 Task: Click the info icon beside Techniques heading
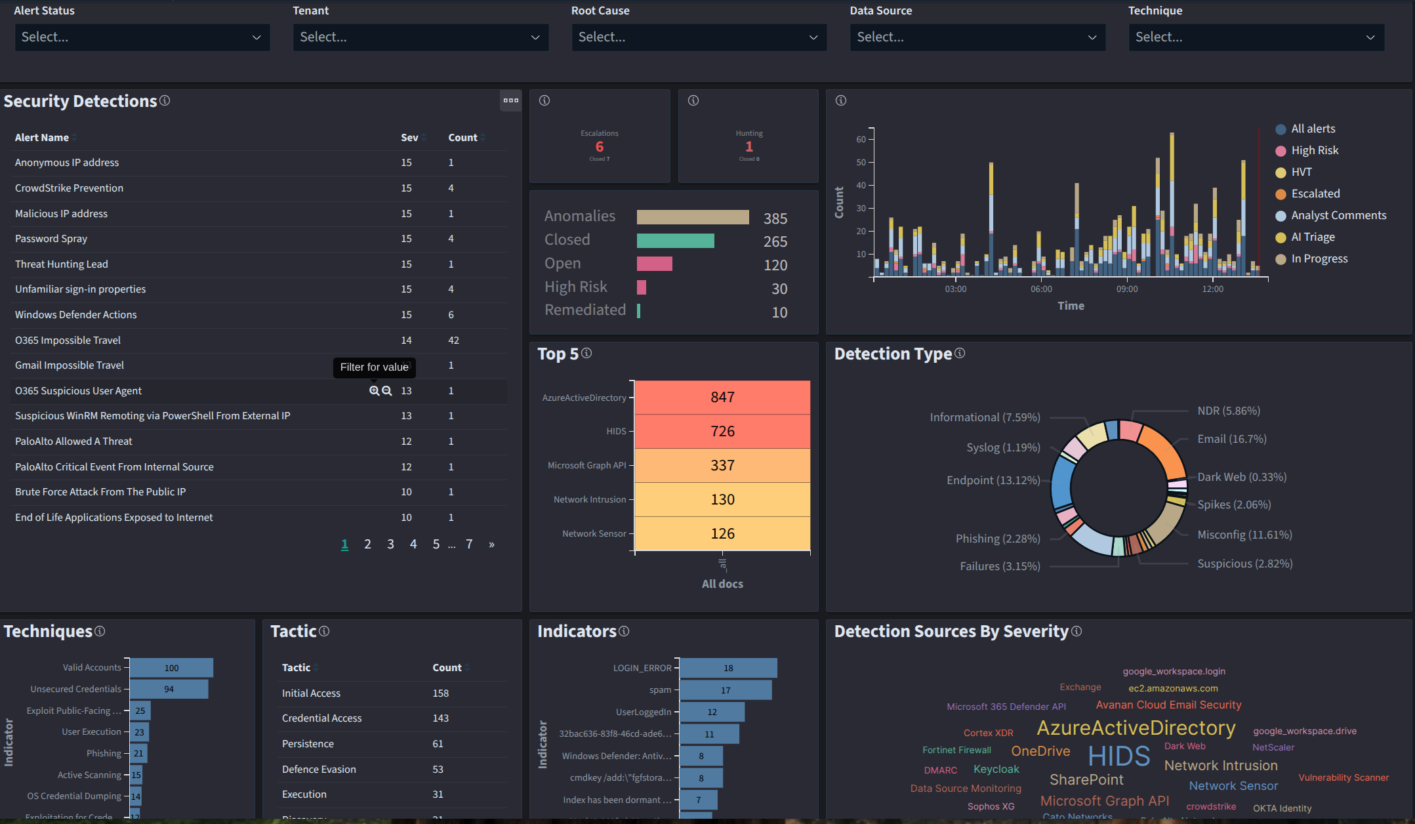(100, 630)
